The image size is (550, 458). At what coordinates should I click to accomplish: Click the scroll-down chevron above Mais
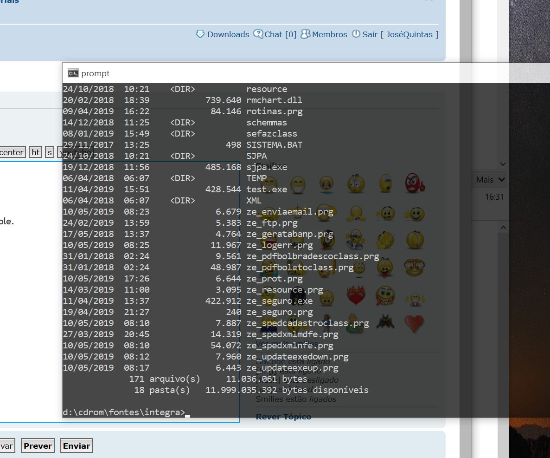pyautogui.click(x=503, y=164)
